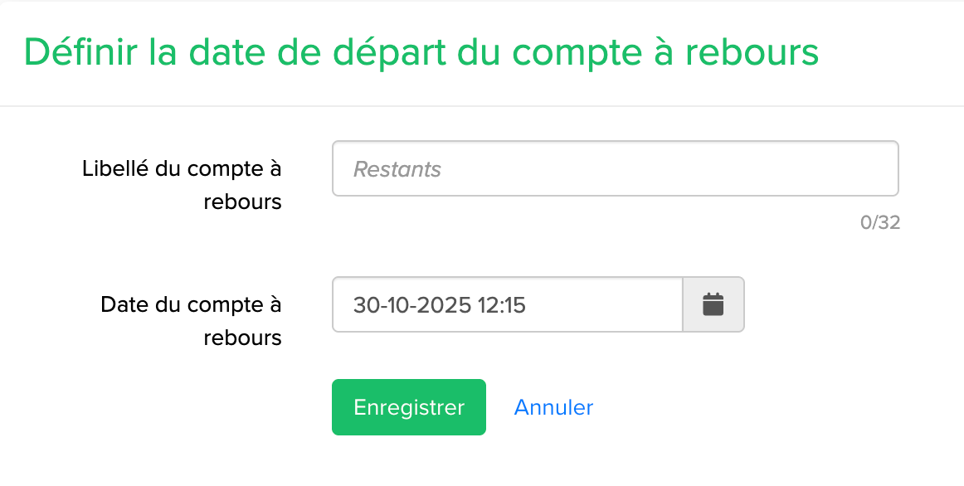
Task: Save the countdown with the green button
Action: point(408,407)
